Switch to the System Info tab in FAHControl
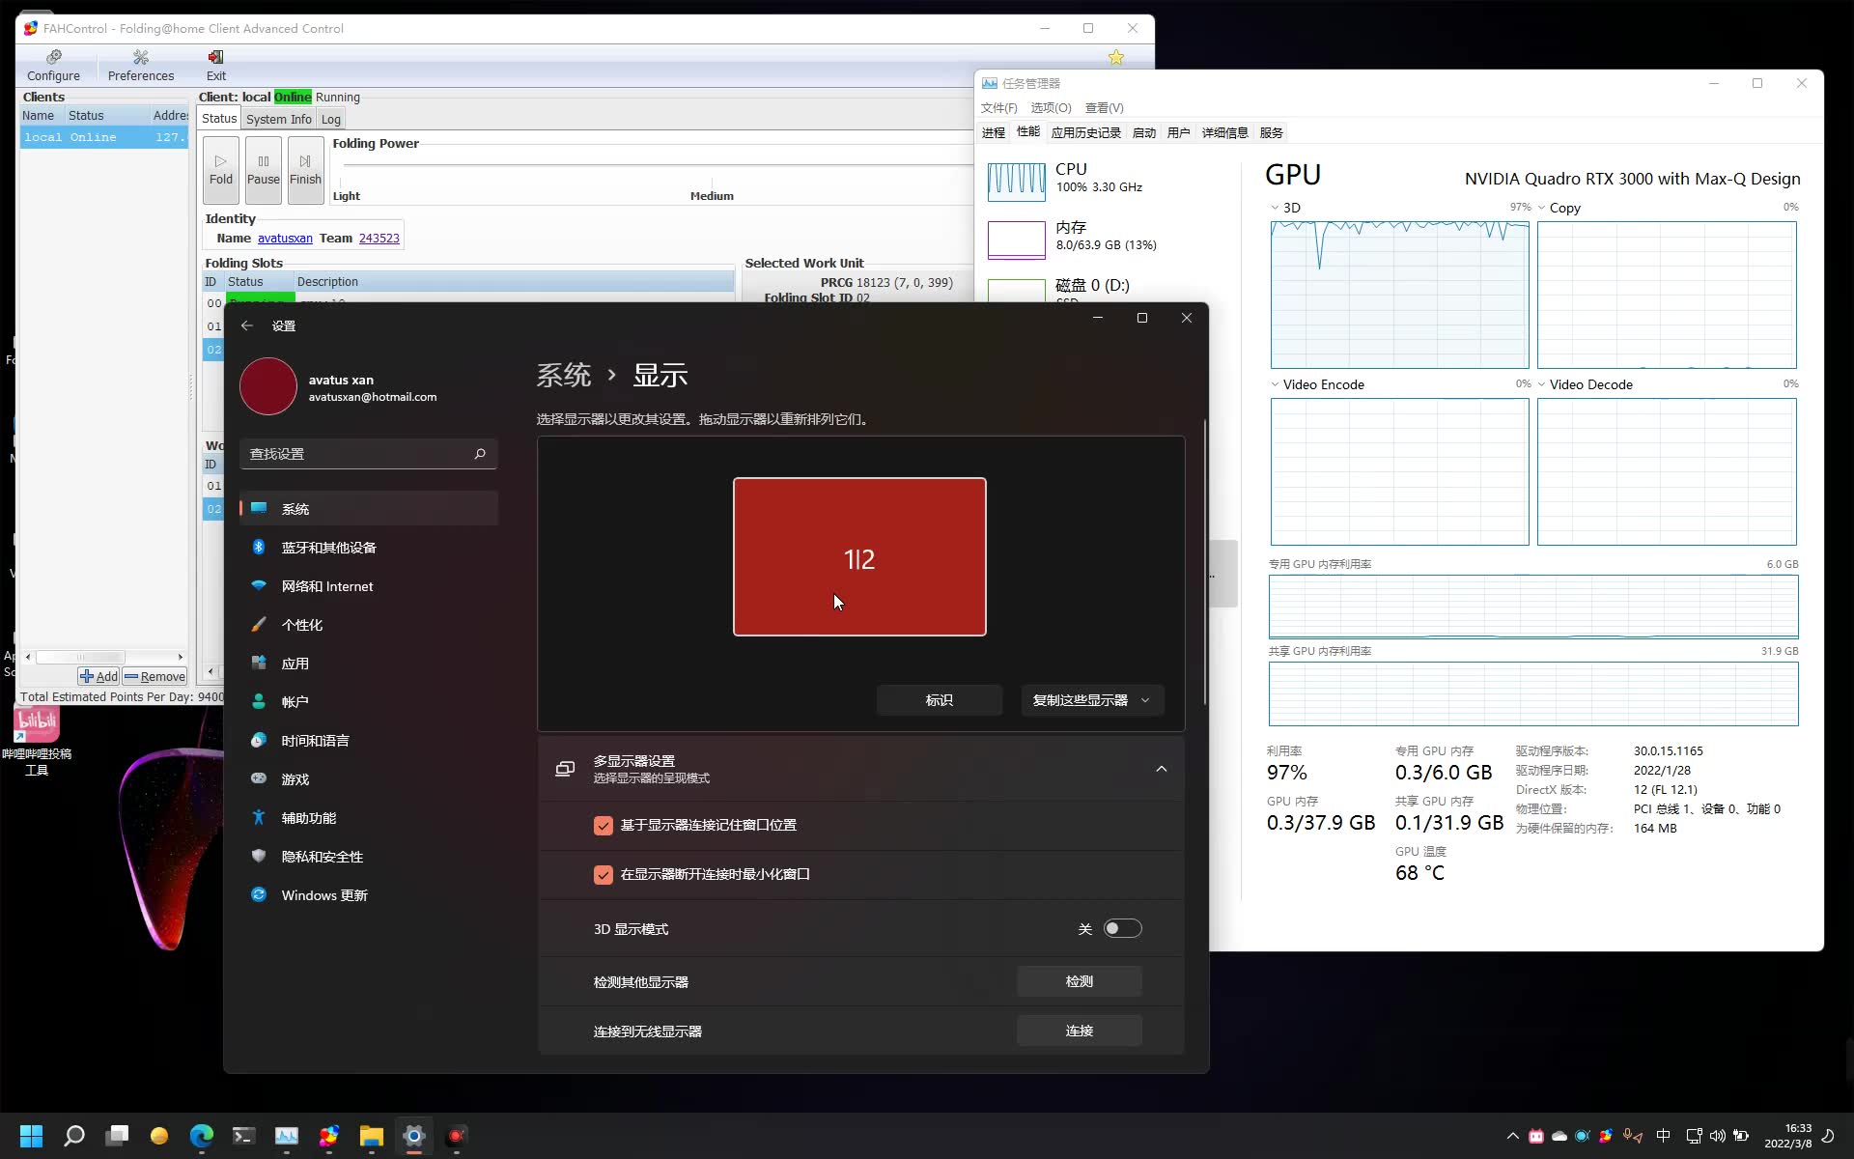Viewport: 1854px width, 1159px height. pos(278,119)
